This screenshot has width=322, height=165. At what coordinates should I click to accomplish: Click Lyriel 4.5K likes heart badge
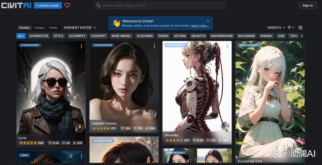[54, 143]
